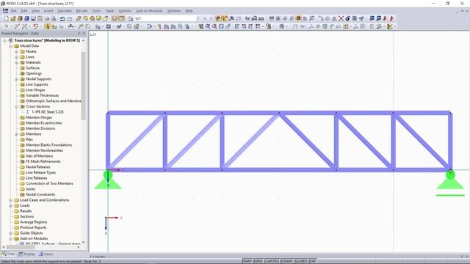This screenshot has width=470, height=264.
Task: Click the Save floppy disk icon
Action: tap(33, 18)
